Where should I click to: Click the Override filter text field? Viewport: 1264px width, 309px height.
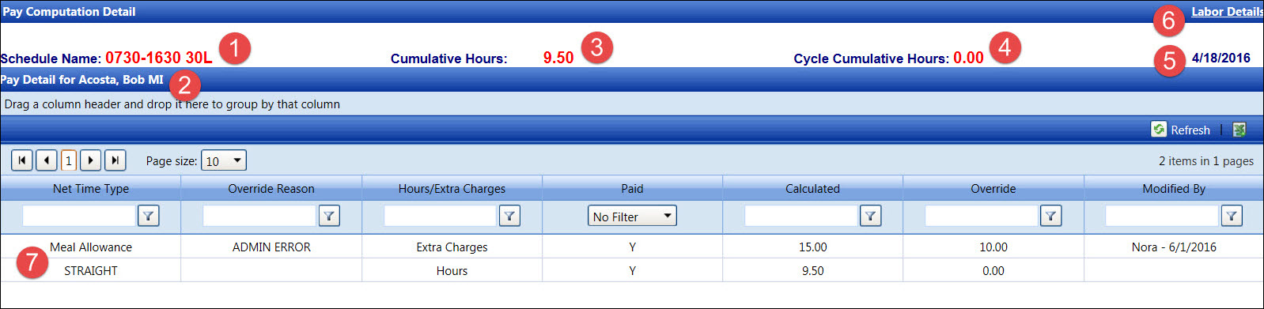[982, 216]
